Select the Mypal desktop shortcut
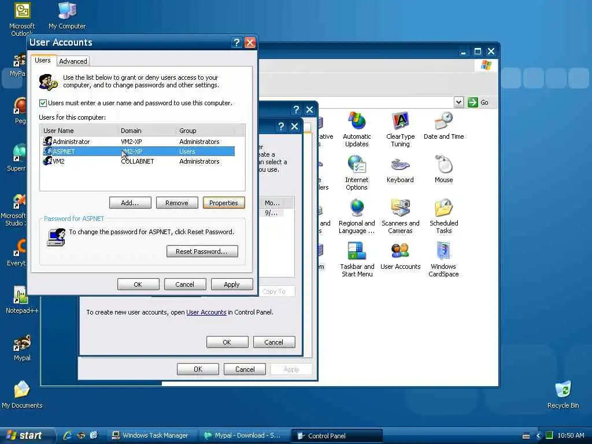592x444 pixels. [22, 347]
